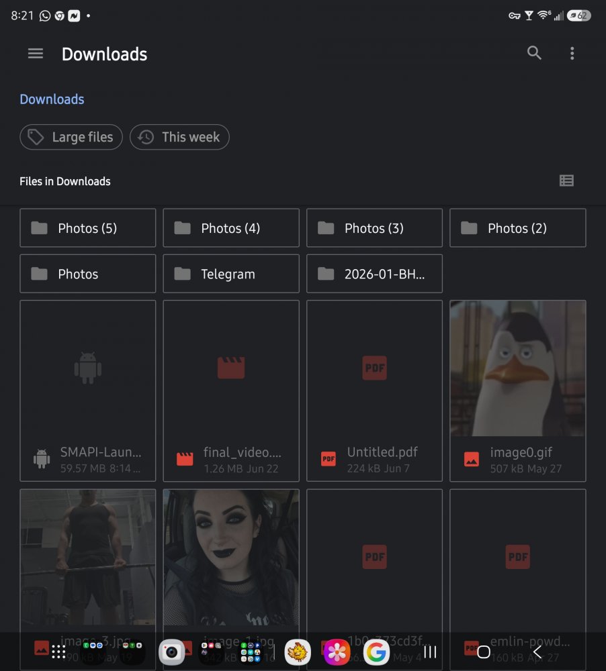Open the Photos (5) folder

tap(88, 227)
